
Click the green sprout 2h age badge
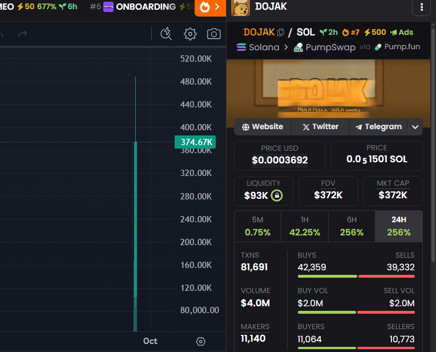pos(328,33)
